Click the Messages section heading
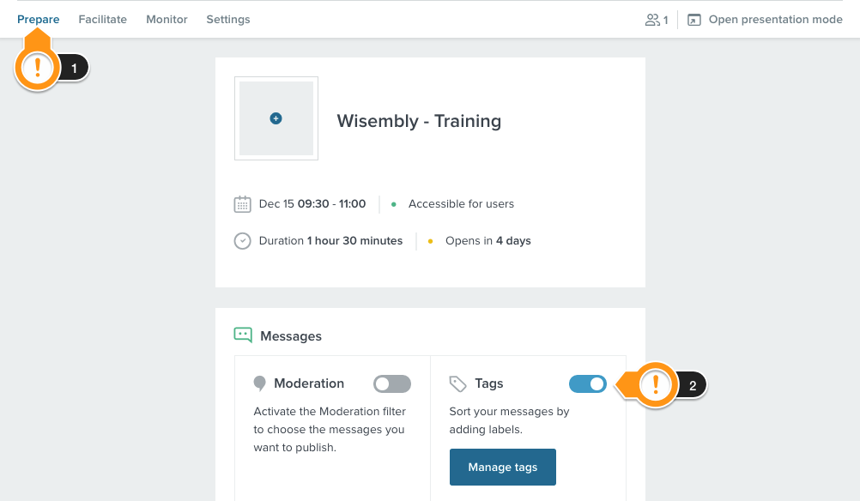Image resolution: width=860 pixels, height=501 pixels. tap(291, 336)
